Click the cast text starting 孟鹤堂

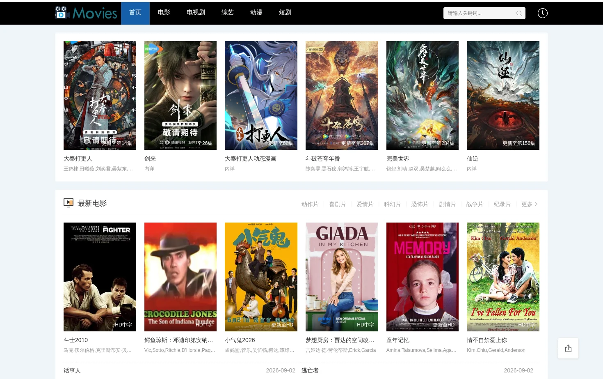pyautogui.click(x=260, y=350)
